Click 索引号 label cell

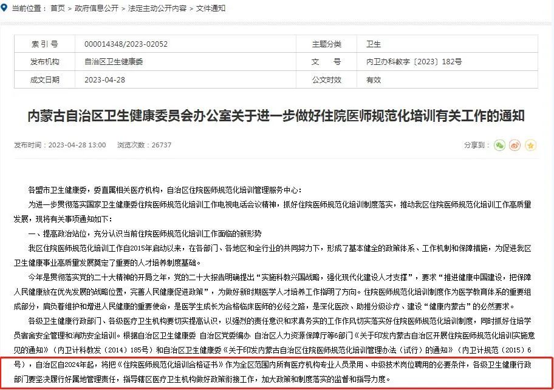44,44
